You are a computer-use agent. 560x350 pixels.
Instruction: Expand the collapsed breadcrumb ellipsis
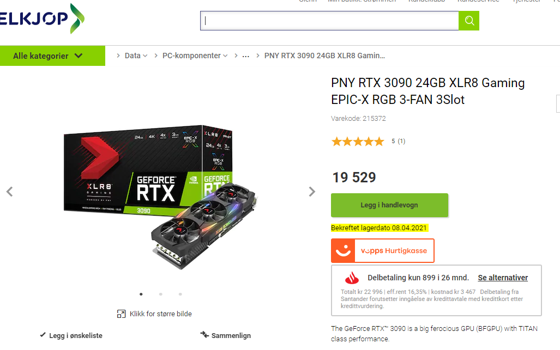tap(246, 56)
